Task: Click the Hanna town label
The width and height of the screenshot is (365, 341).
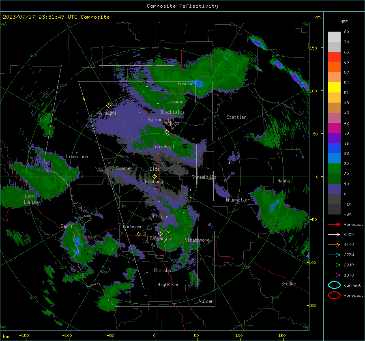Action: (283, 181)
